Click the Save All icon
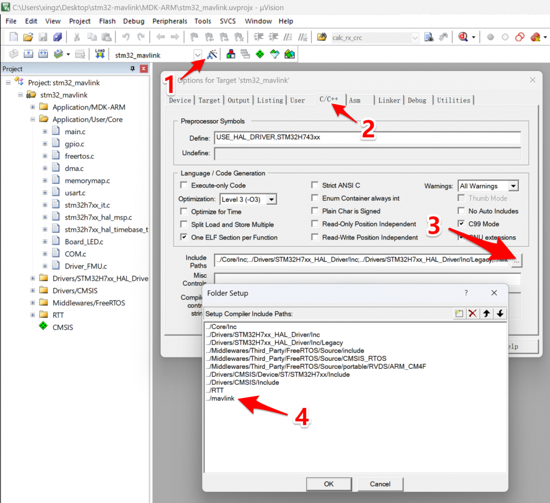 click(57, 37)
